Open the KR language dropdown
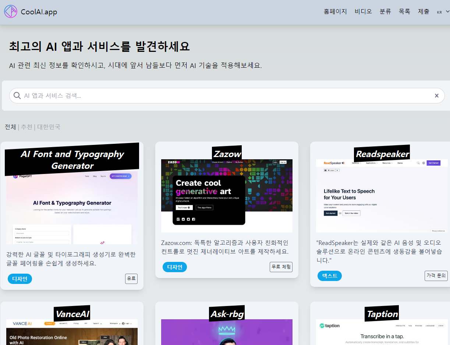 coord(443,12)
